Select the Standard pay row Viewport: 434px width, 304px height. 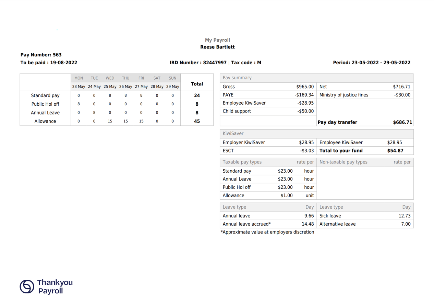(x=45, y=95)
